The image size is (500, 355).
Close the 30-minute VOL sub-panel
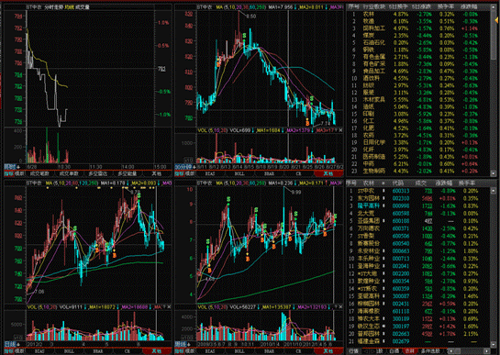tap(340, 130)
